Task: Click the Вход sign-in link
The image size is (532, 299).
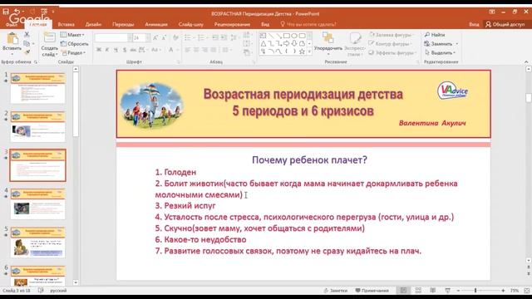Action: [x=474, y=24]
